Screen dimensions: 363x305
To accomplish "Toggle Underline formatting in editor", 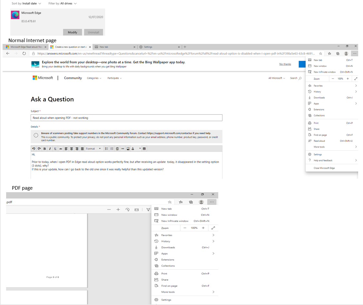I will [x=55, y=148].
